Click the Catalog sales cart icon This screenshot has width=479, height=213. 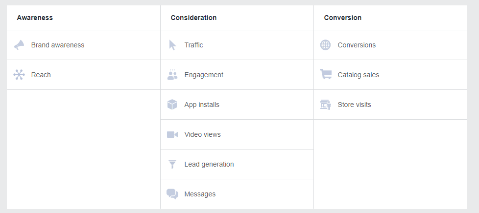[326, 75]
